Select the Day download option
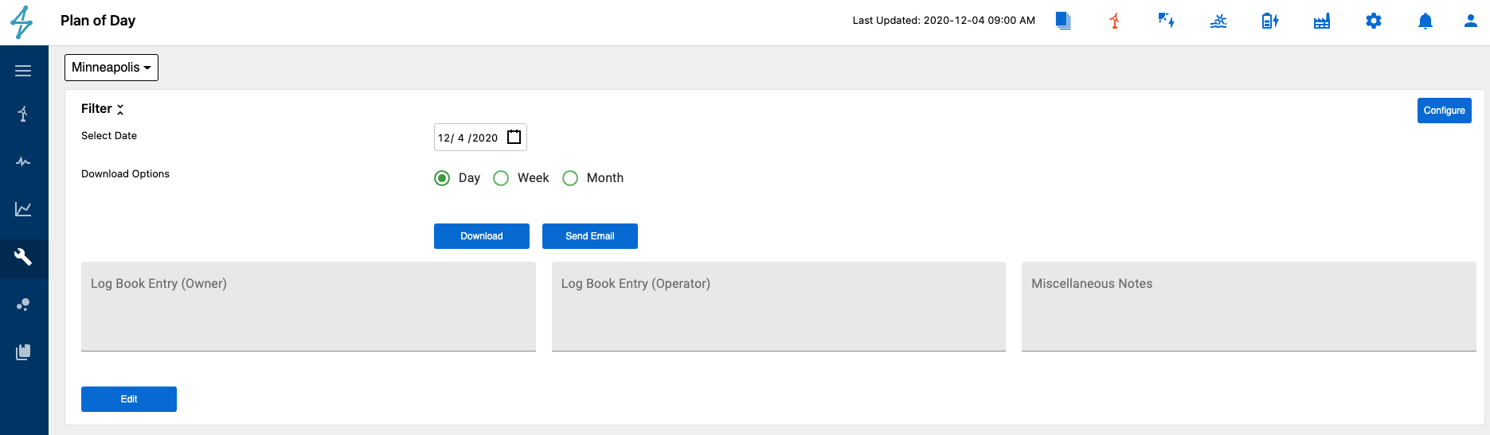Viewport: 1490px width, 435px height. coord(442,178)
